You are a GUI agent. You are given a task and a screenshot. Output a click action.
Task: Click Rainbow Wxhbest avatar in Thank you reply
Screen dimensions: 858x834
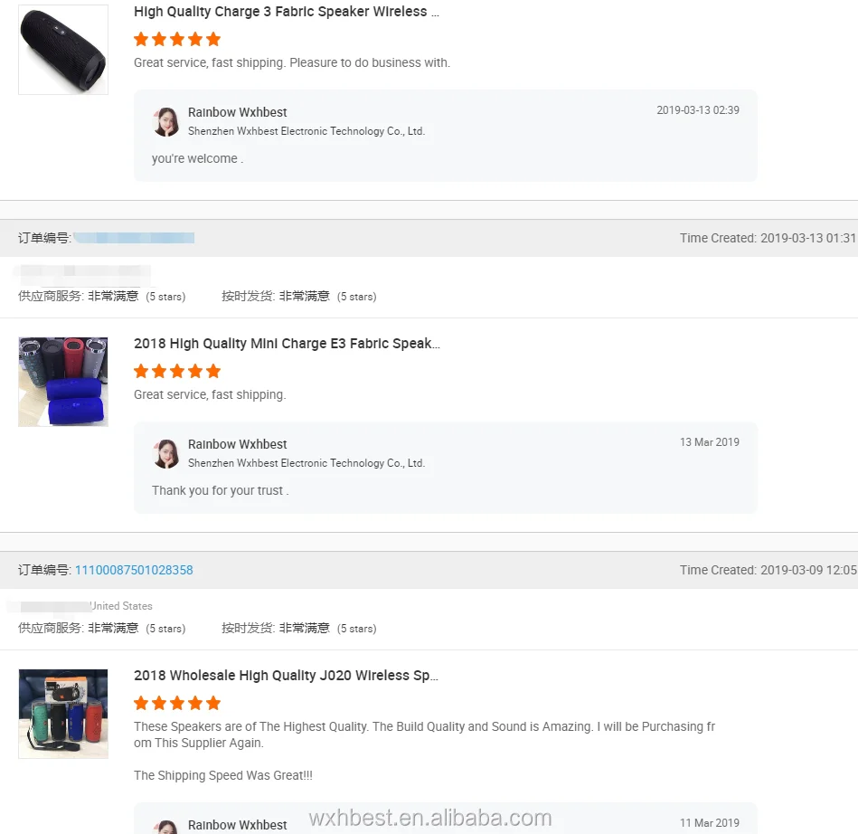click(x=166, y=453)
